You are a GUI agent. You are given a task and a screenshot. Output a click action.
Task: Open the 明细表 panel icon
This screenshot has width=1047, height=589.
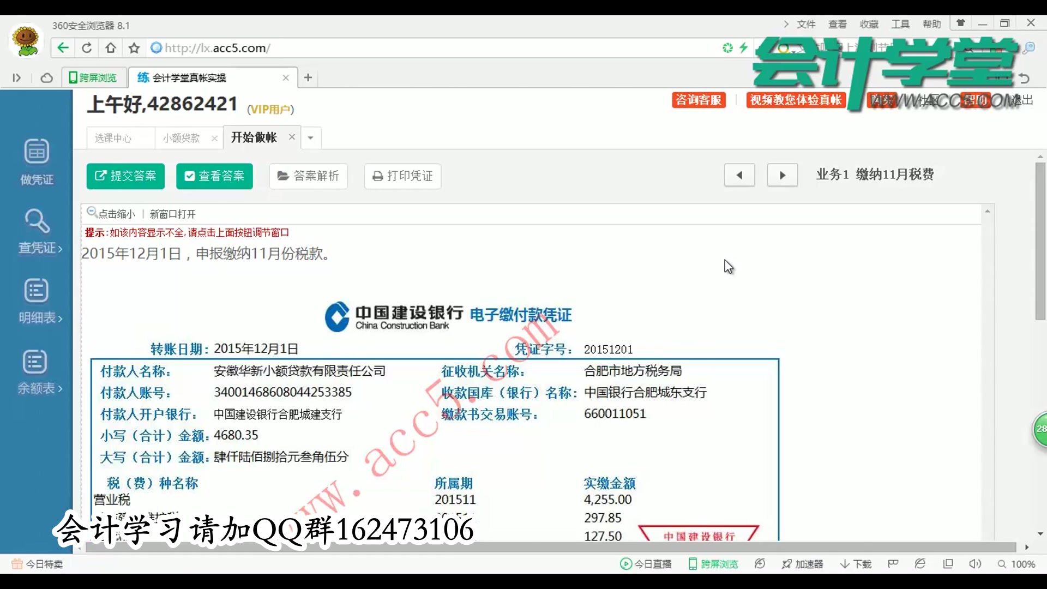(x=36, y=300)
